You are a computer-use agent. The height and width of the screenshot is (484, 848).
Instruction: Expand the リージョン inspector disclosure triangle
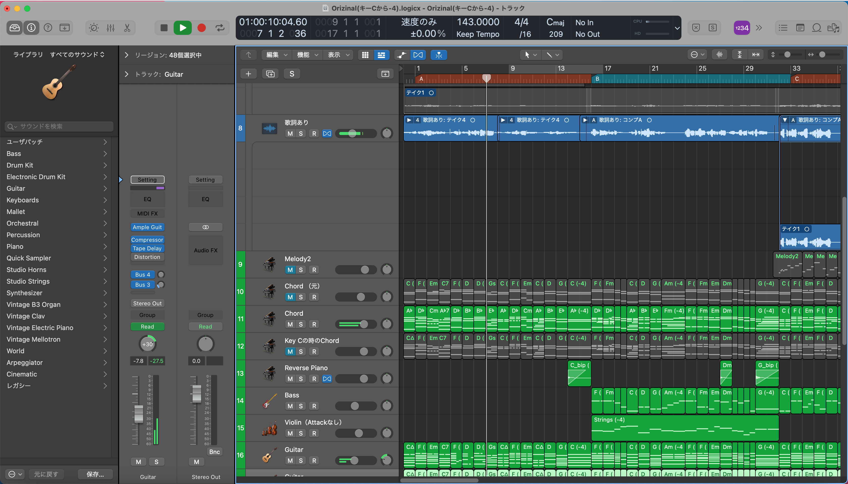126,55
